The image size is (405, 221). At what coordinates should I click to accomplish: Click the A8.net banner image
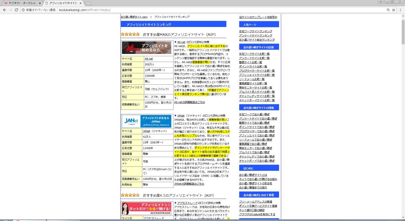pos(147,48)
